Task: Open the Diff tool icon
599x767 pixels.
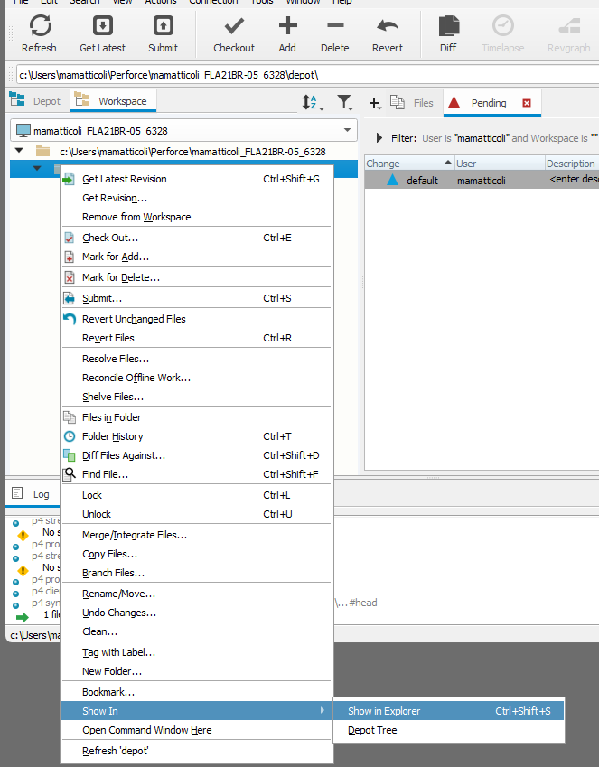Action: coord(448,26)
